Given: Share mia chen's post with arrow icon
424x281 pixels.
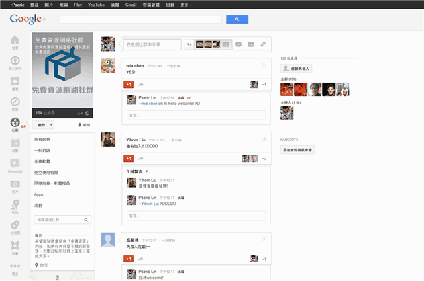Looking at the screenshot, I should coord(141,85).
